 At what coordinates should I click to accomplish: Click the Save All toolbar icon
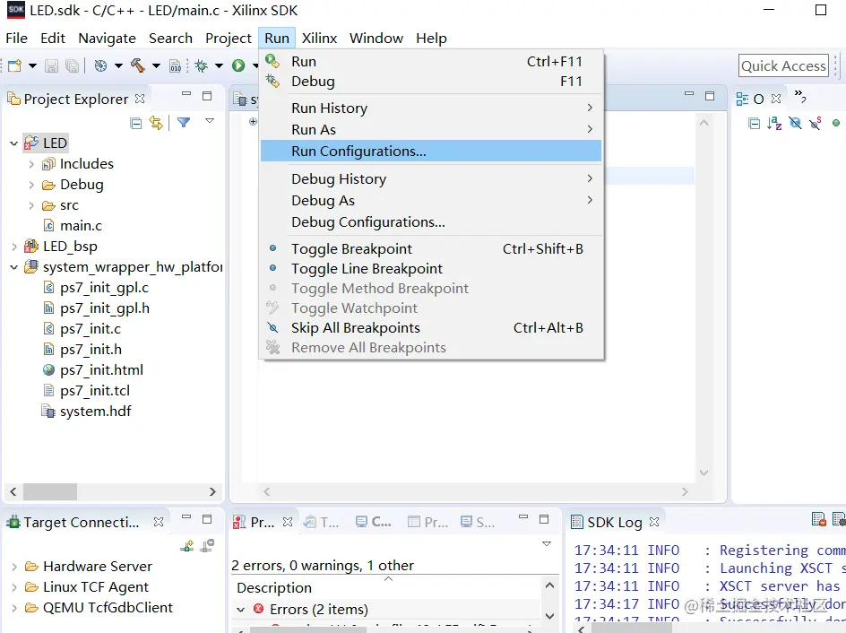[72, 65]
